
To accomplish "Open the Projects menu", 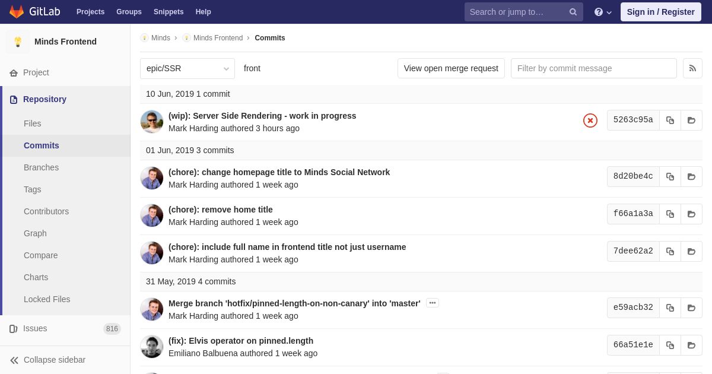I will coord(90,12).
